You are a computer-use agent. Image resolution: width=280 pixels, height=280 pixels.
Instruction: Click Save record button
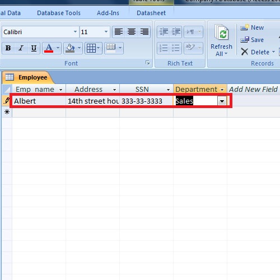point(252,40)
